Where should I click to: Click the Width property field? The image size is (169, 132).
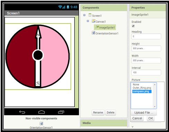146,60
